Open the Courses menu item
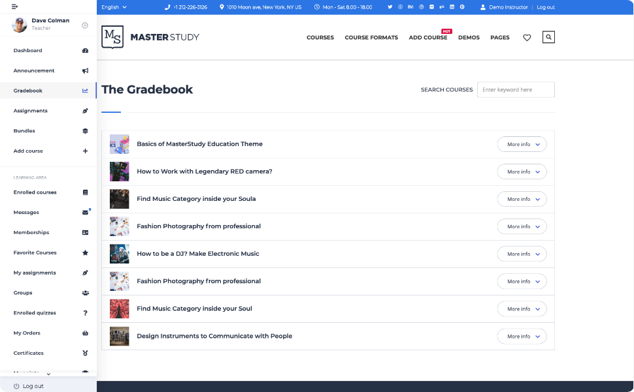634x392 pixels. pos(320,38)
